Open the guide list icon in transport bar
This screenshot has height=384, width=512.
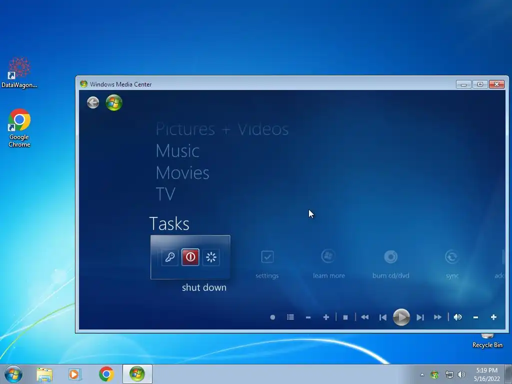coord(290,317)
